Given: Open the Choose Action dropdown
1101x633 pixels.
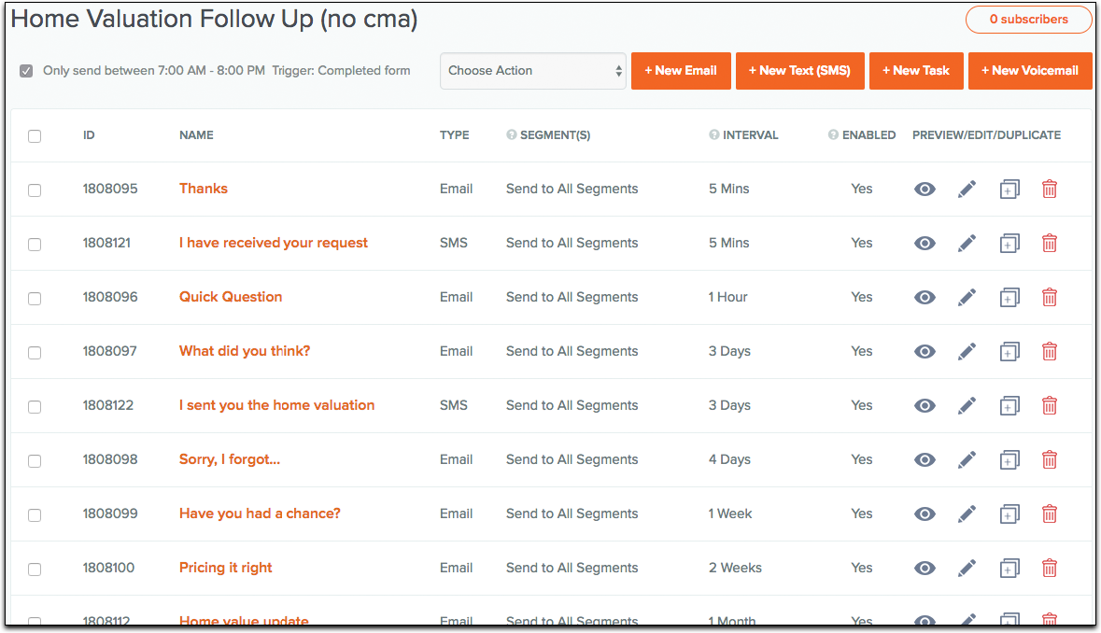Looking at the screenshot, I should (532, 71).
